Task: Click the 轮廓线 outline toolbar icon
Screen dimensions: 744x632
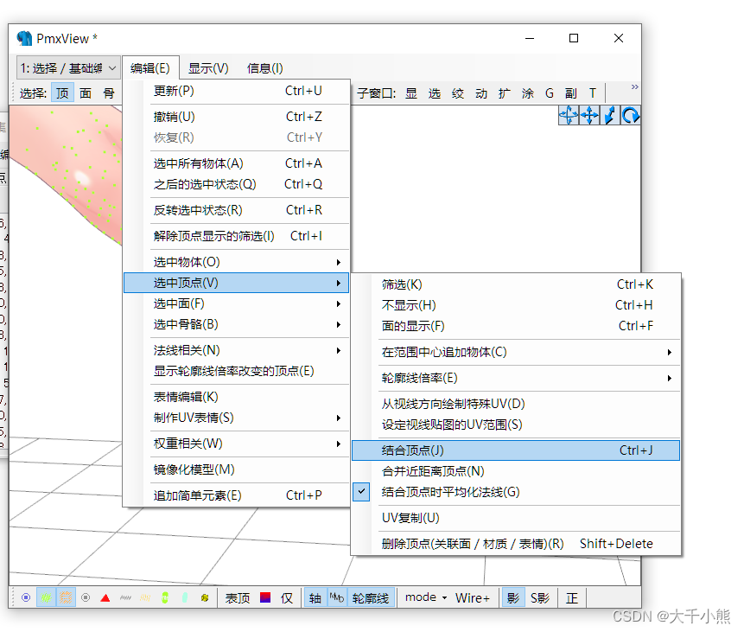Action: tap(370, 597)
